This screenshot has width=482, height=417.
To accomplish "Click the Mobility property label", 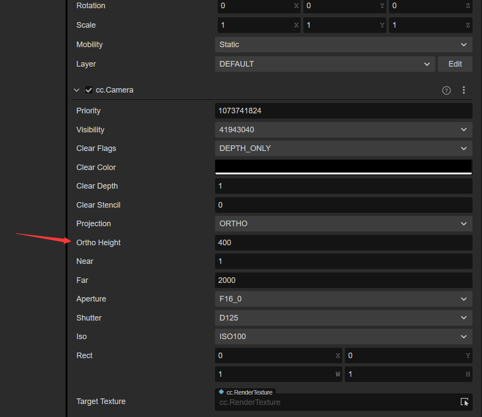I will coord(90,45).
